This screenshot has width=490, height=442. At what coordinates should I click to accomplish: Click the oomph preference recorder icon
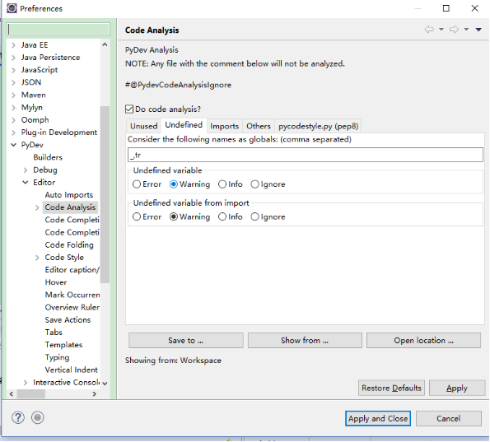38,417
